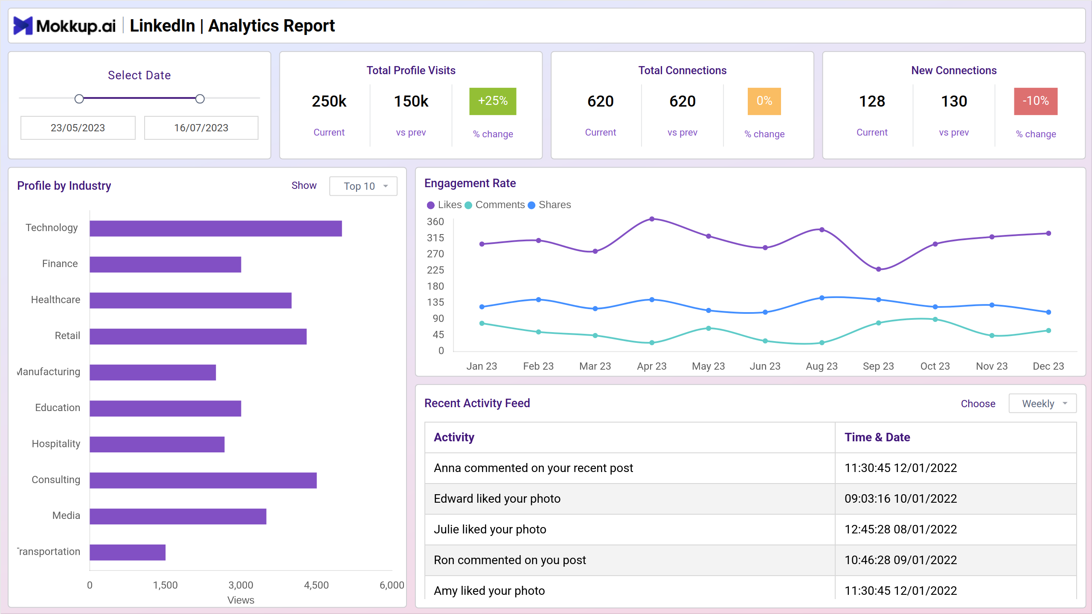Select 'Julie liked your photo' row
1092x614 pixels.
point(751,530)
